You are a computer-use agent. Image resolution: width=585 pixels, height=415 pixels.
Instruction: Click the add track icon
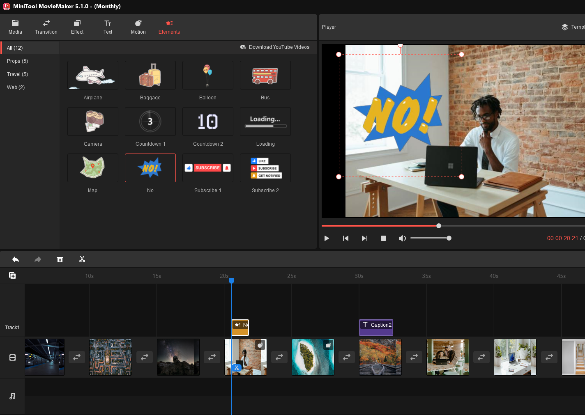(x=12, y=275)
